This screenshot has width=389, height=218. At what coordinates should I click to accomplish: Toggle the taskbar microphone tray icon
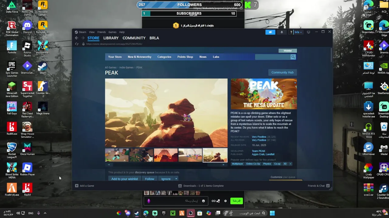(x=38, y=213)
